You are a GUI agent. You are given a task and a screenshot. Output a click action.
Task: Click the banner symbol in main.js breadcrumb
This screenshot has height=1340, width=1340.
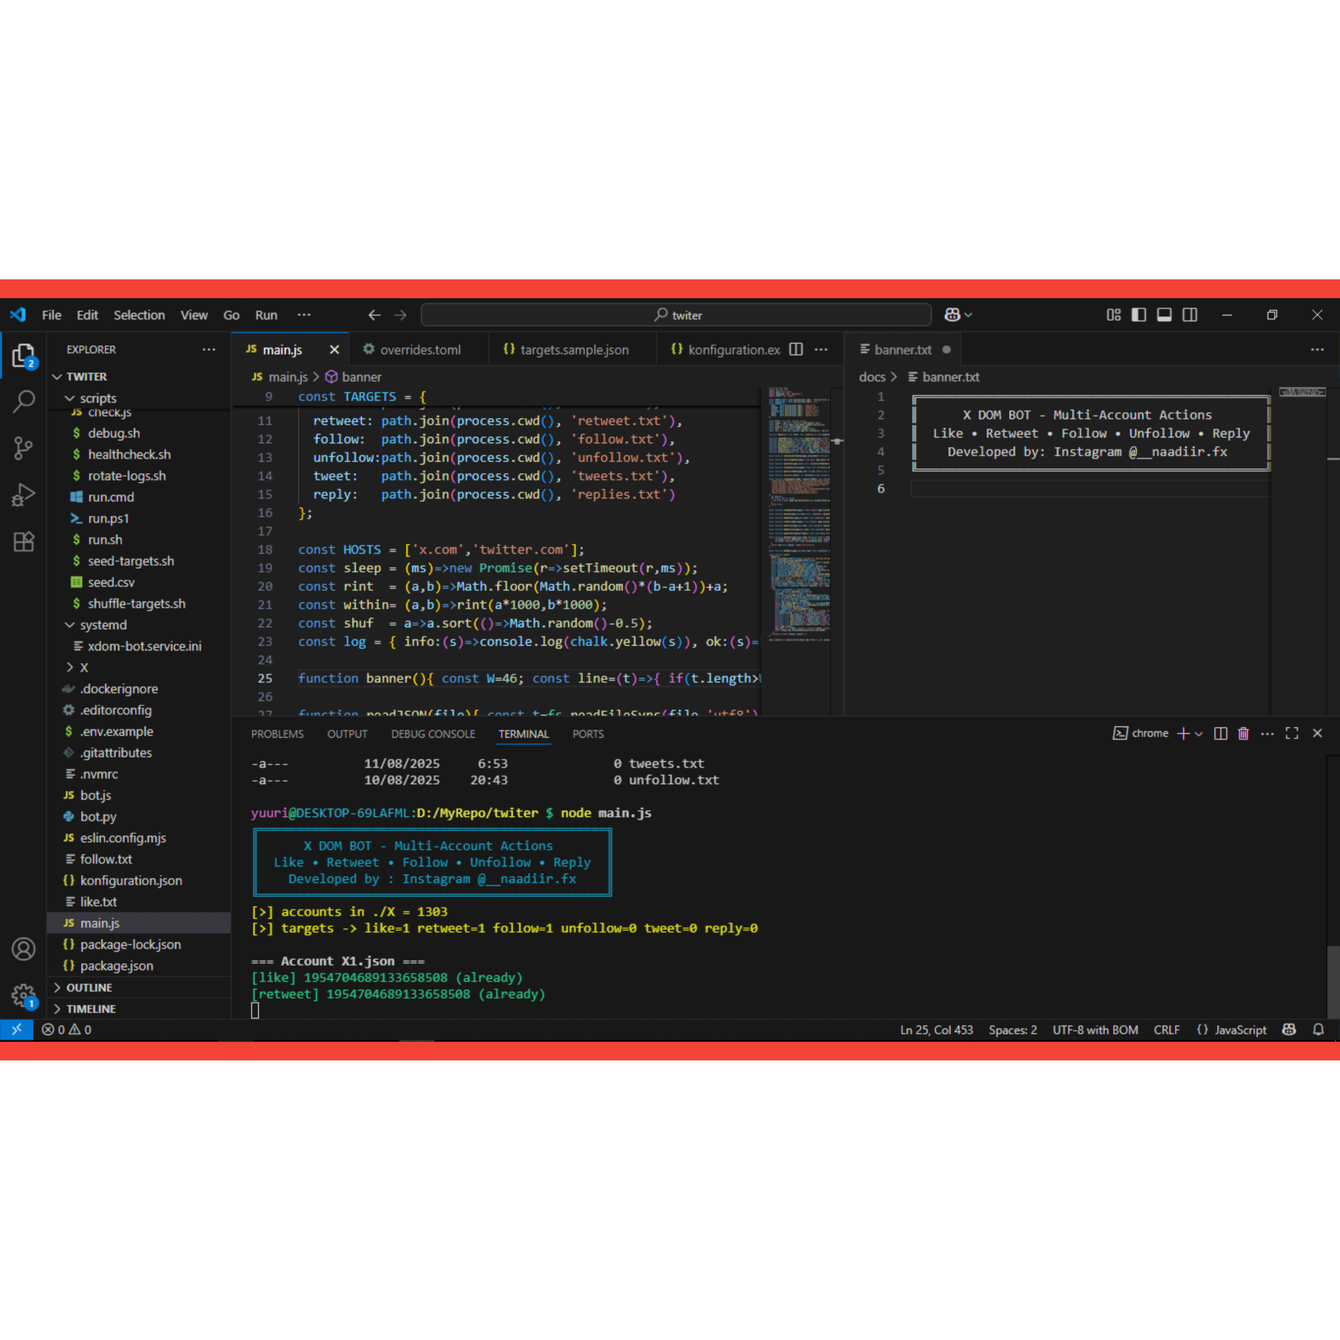coord(354,376)
